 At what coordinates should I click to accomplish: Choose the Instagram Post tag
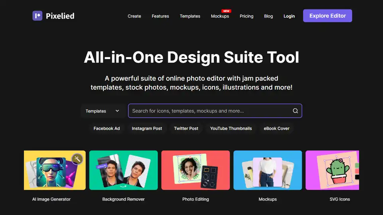[x=147, y=129]
